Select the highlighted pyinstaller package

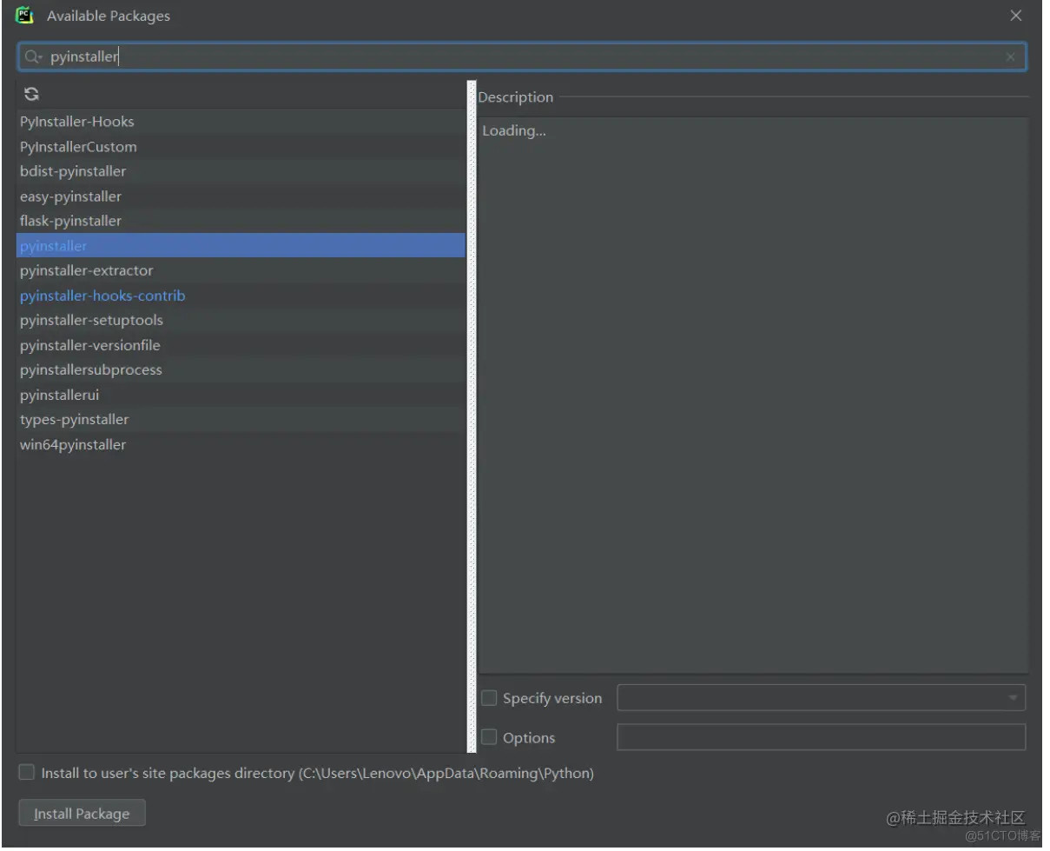click(x=241, y=246)
